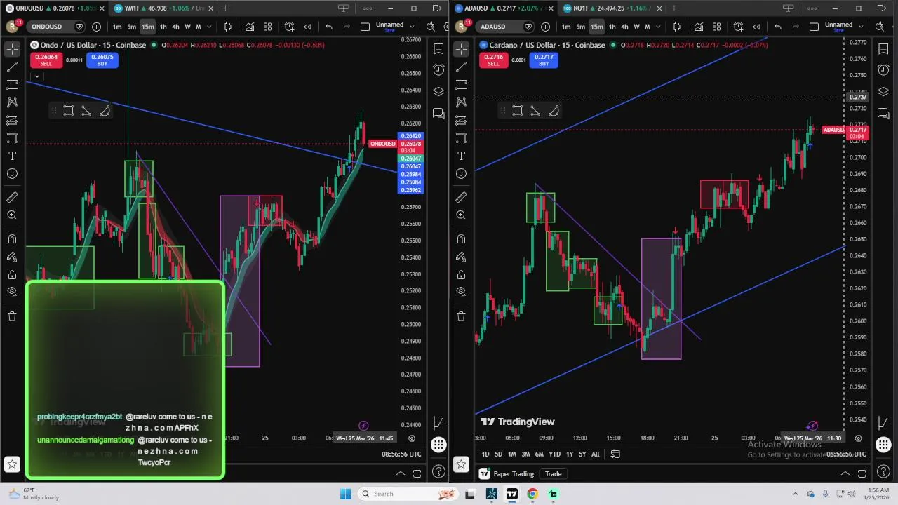Open the forecasting tools in the ADAUSD left toolbar
898x505 pixels.
click(x=461, y=121)
